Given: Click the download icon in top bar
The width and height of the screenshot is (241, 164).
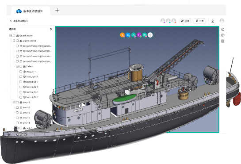Looking at the screenshot, I should 213,21.
